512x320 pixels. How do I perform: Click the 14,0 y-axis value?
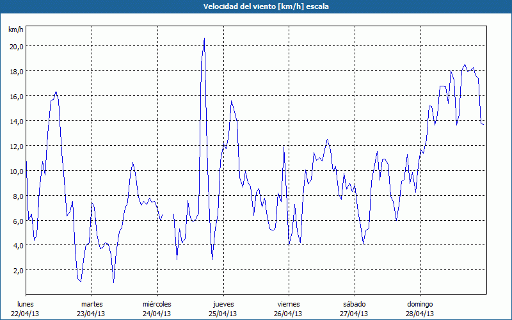(16, 121)
